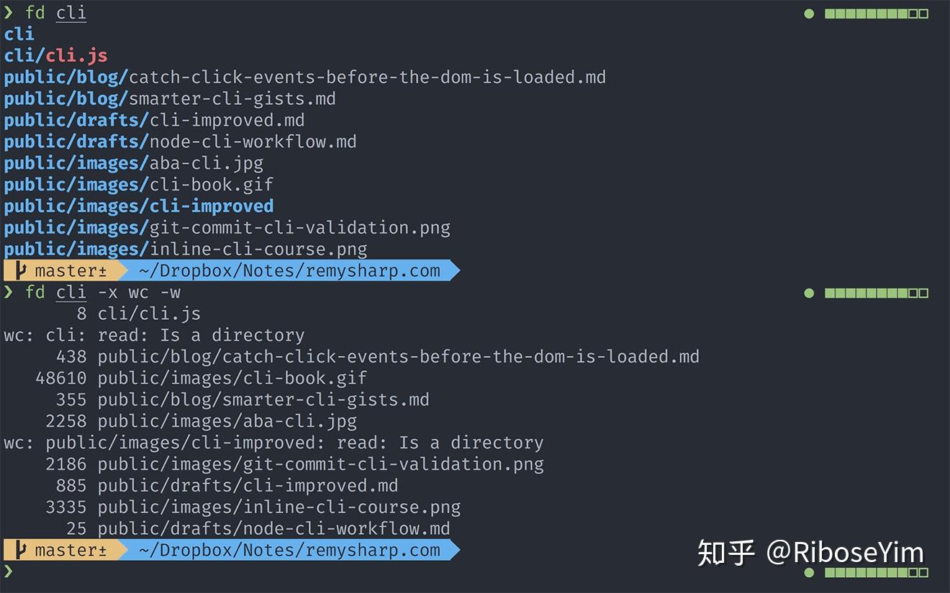
Task: Click the 48610 word count value
Action: click(61, 378)
